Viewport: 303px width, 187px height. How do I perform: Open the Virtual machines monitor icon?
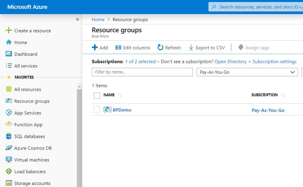click(9, 160)
